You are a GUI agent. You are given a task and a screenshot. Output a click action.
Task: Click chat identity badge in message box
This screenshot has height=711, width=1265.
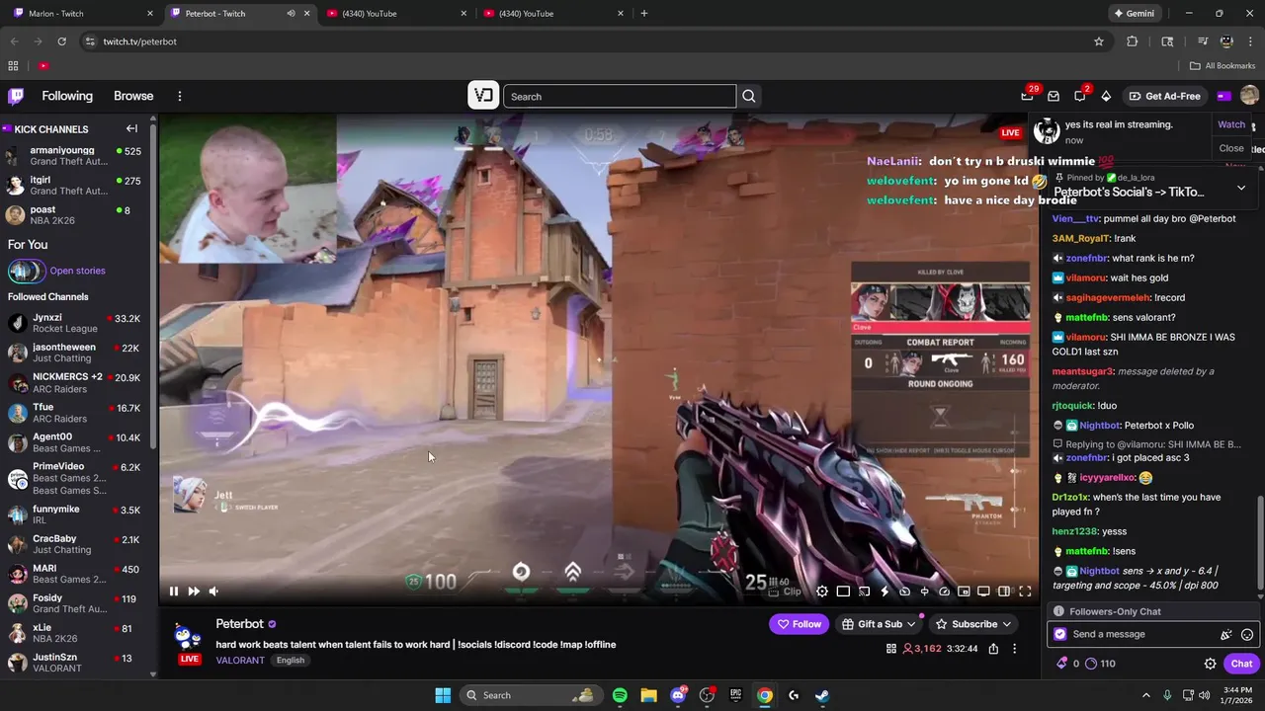pyautogui.click(x=1060, y=634)
